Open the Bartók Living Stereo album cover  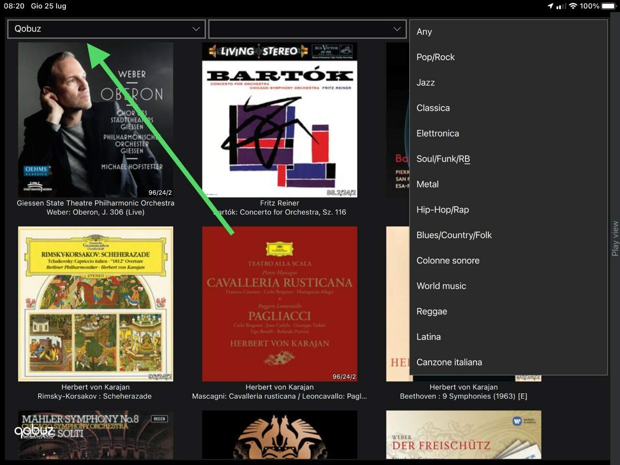click(x=279, y=120)
